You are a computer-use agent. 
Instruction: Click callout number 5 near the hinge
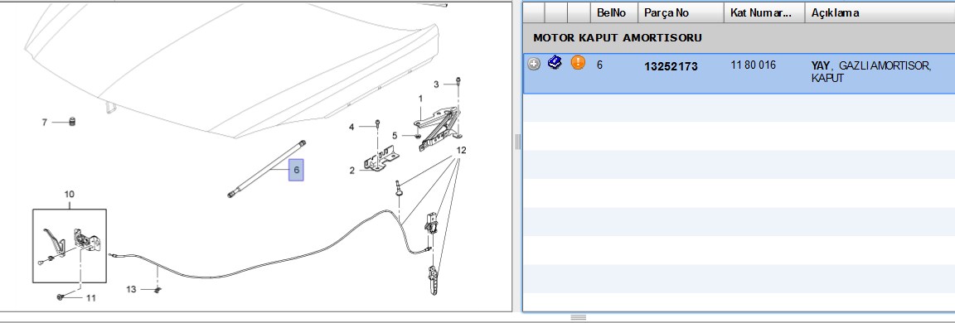pos(395,136)
